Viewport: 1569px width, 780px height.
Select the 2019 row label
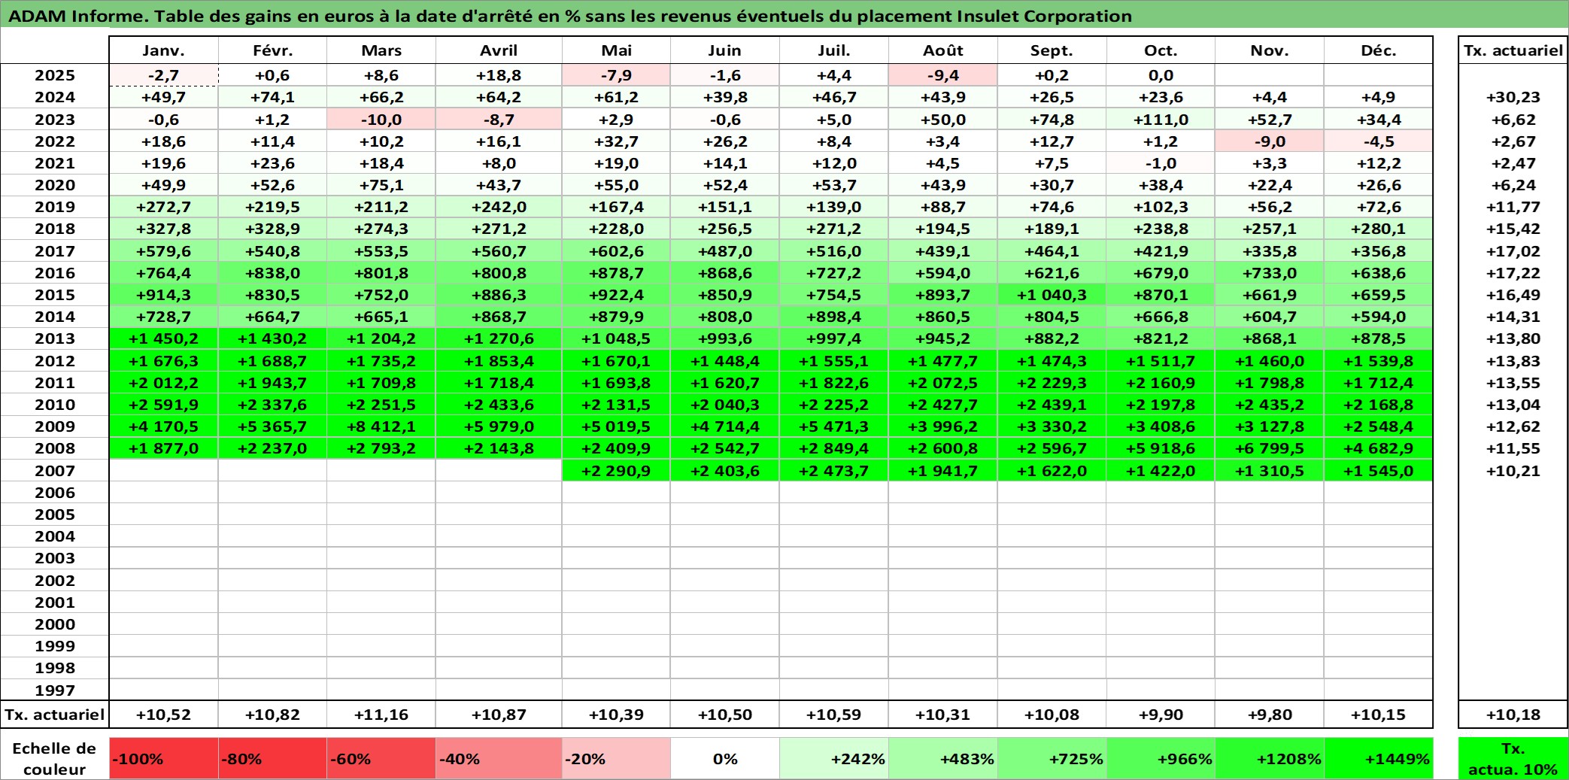pos(55,207)
